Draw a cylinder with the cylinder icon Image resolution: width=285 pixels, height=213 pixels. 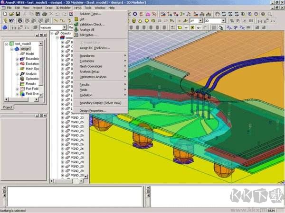tap(134, 21)
